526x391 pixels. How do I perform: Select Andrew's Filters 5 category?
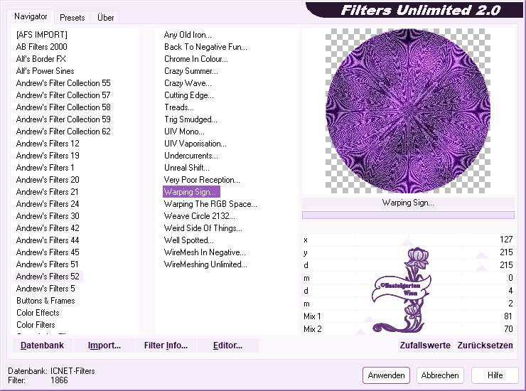(x=45, y=289)
